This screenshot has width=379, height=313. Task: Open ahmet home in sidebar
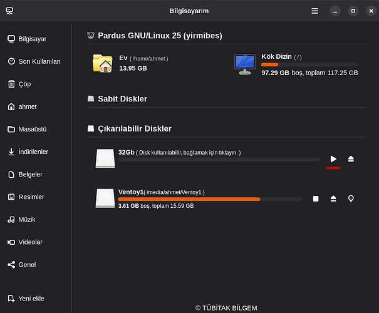27,106
